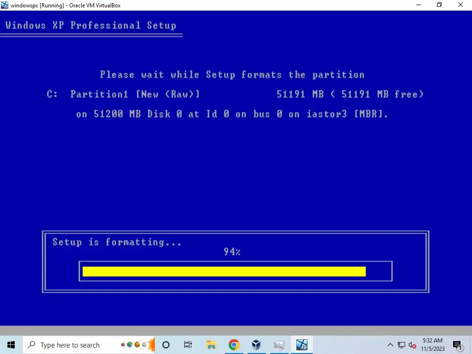Click the taskbar search box

[x=88, y=345]
